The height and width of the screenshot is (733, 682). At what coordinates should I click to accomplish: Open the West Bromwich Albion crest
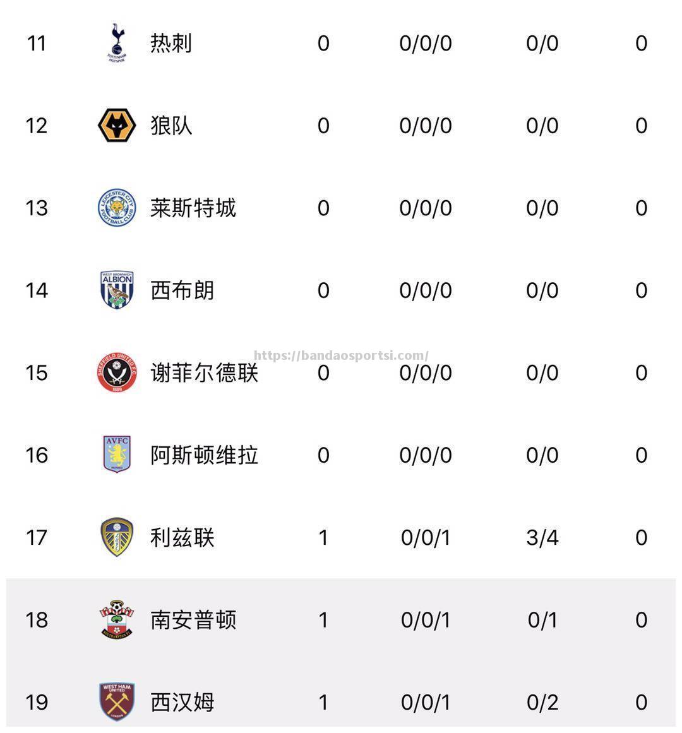pyautogui.click(x=117, y=290)
